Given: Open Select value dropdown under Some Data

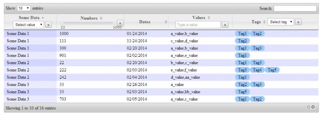Looking at the screenshot, I should tap(28, 24).
